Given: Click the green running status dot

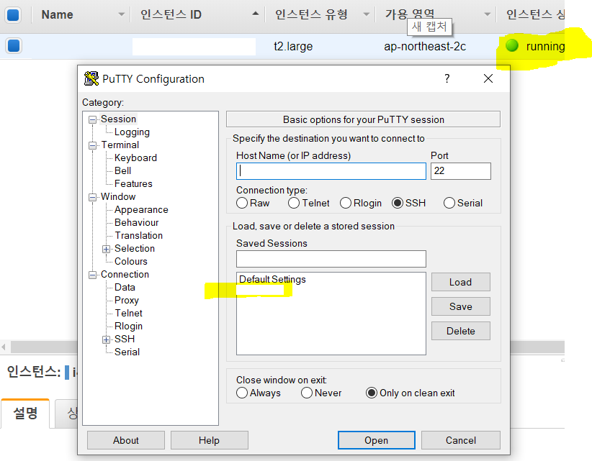Looking at the screenshot, I should click(x=512, y=45).
